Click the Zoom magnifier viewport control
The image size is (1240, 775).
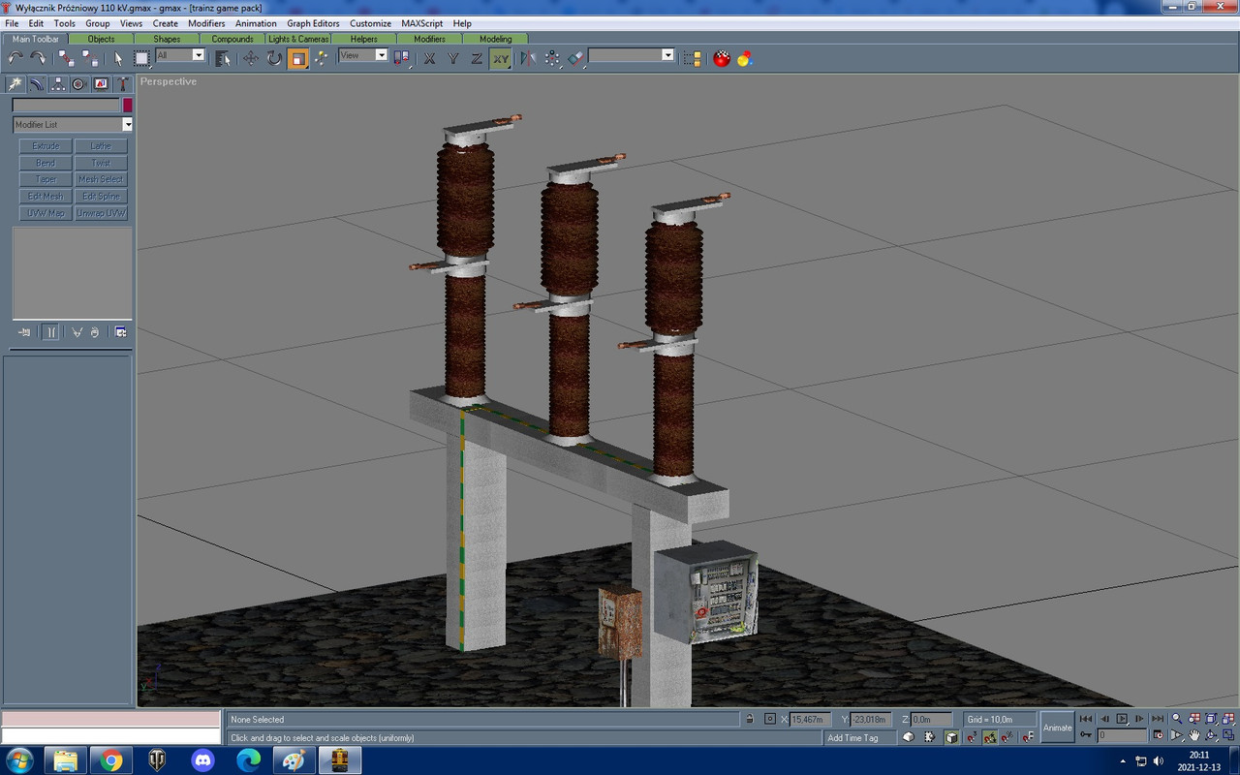point(1176,719)
